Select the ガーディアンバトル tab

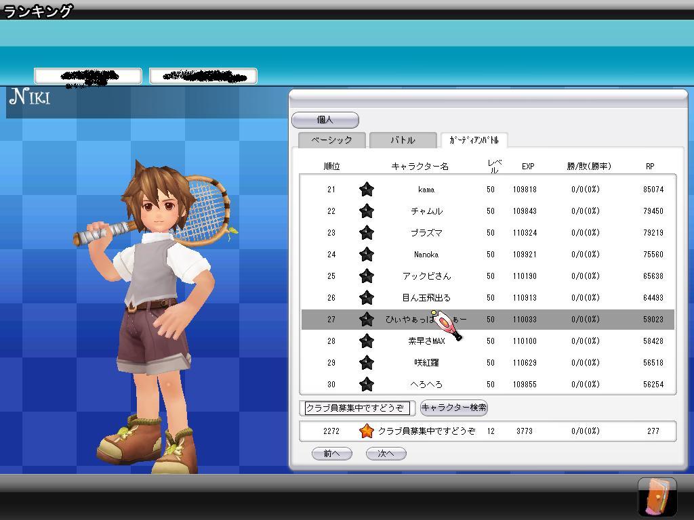pyautogui.click(x=474, y=140)
